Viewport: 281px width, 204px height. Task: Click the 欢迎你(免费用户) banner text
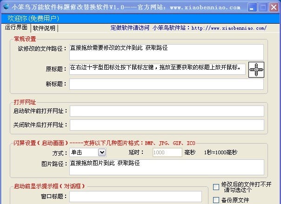pyautogui.click(x=33, y=19)
